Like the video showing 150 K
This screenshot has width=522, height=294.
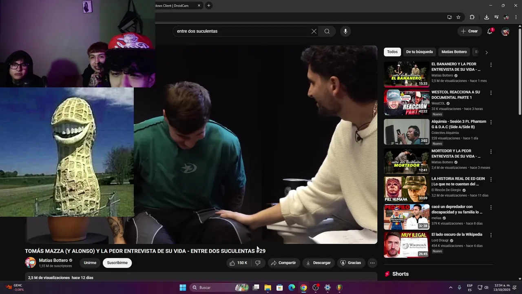click(239, 263)
